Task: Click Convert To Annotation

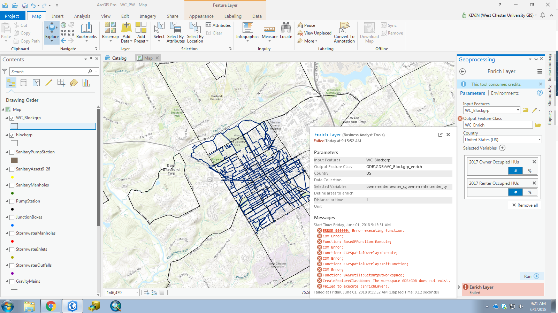Action: tap(344, 32)
